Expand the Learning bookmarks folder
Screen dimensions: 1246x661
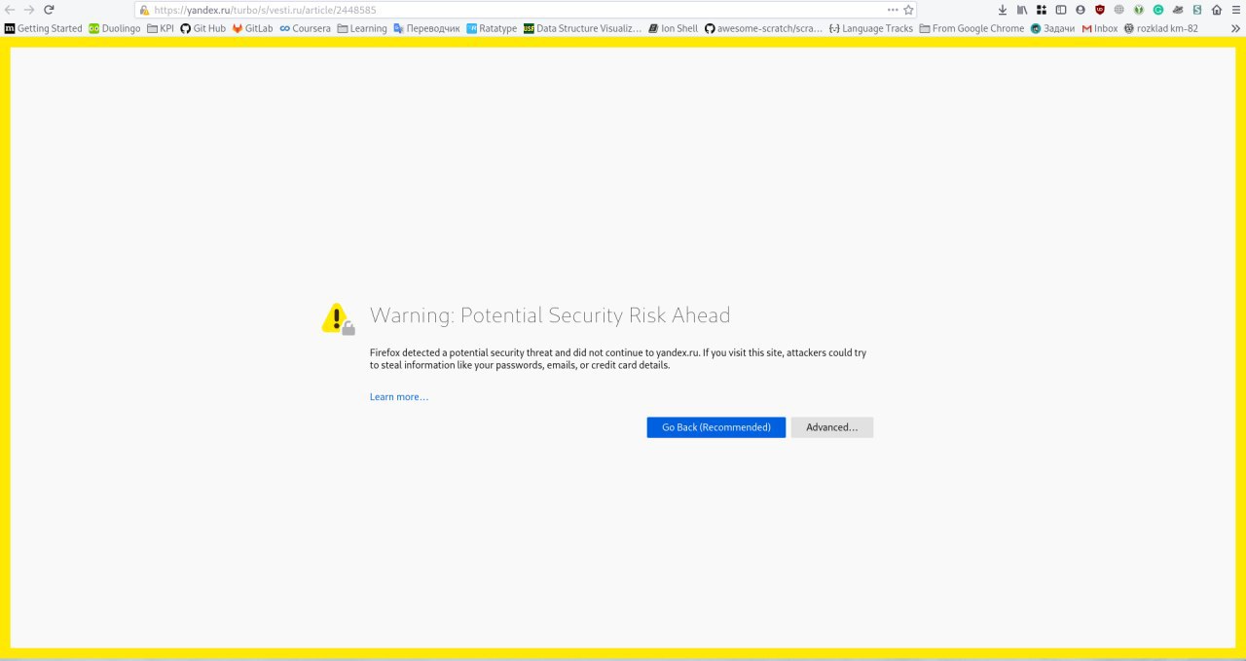(x=362, y=28)
